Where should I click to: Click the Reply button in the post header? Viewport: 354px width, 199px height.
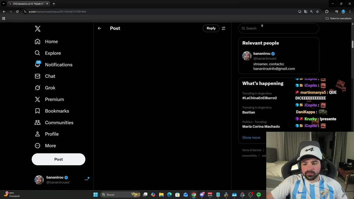click(211, 28)
